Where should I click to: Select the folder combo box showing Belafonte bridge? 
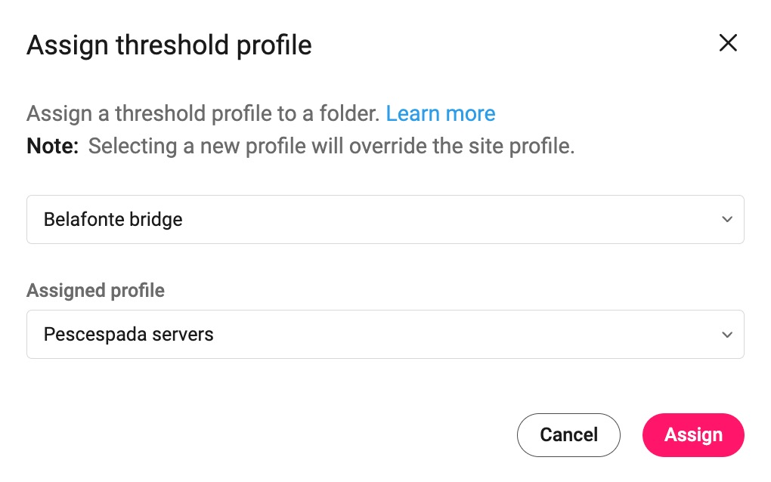click(385, 220)
